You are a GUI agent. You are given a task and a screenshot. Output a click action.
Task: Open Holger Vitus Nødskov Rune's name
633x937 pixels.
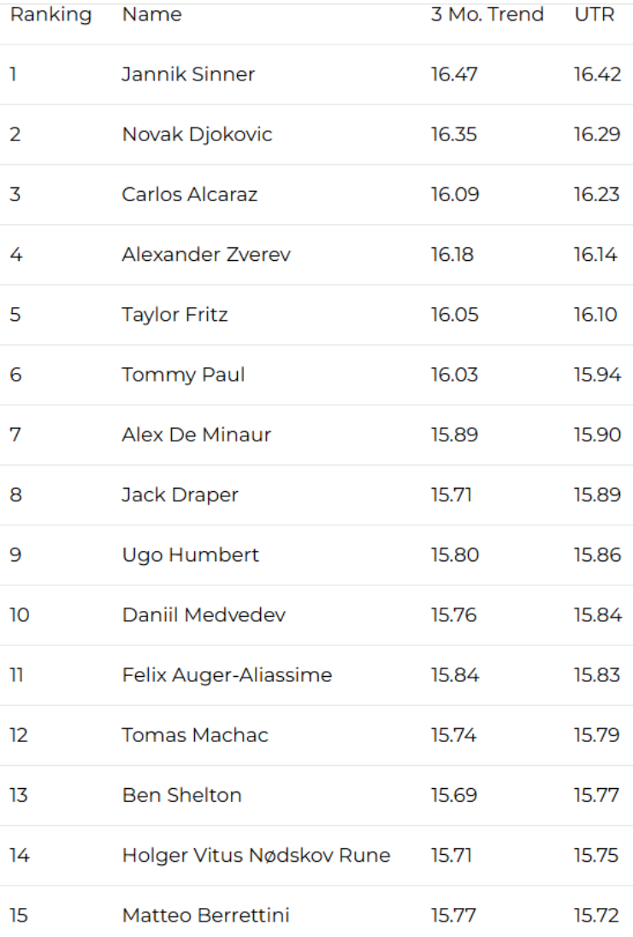256,855
